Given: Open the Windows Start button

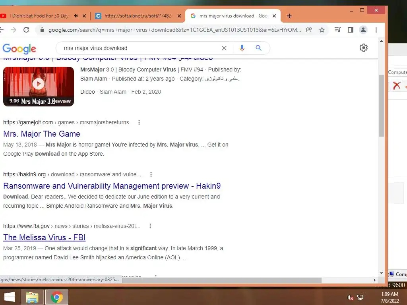Looking at the screenshot, I should [x=10, y=297].
